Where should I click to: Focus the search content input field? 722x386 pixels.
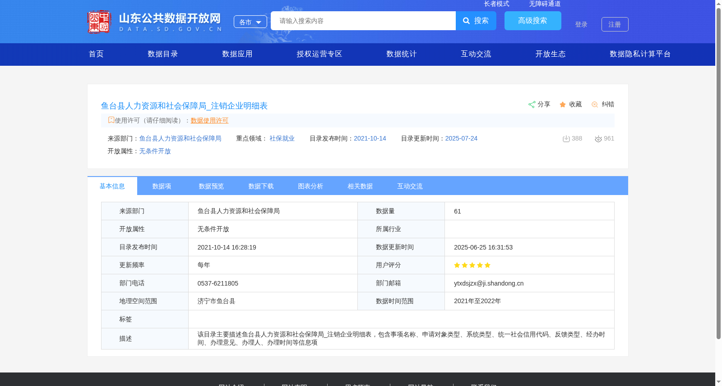pyautogui.click(x=363, y=21)
